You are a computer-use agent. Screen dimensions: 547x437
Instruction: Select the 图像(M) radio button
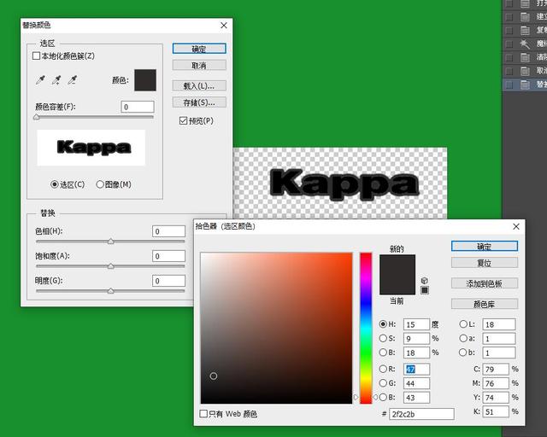[x=100, y=184]
